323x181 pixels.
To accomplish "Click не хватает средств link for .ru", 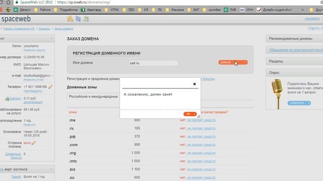I will (201, 128).
